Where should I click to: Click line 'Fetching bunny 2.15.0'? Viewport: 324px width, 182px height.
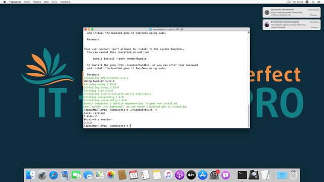coord(100,84)
